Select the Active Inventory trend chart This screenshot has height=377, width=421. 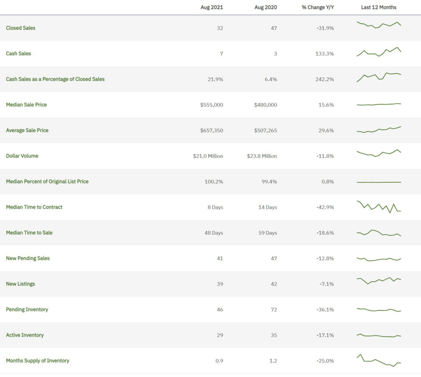pos(378,335)
